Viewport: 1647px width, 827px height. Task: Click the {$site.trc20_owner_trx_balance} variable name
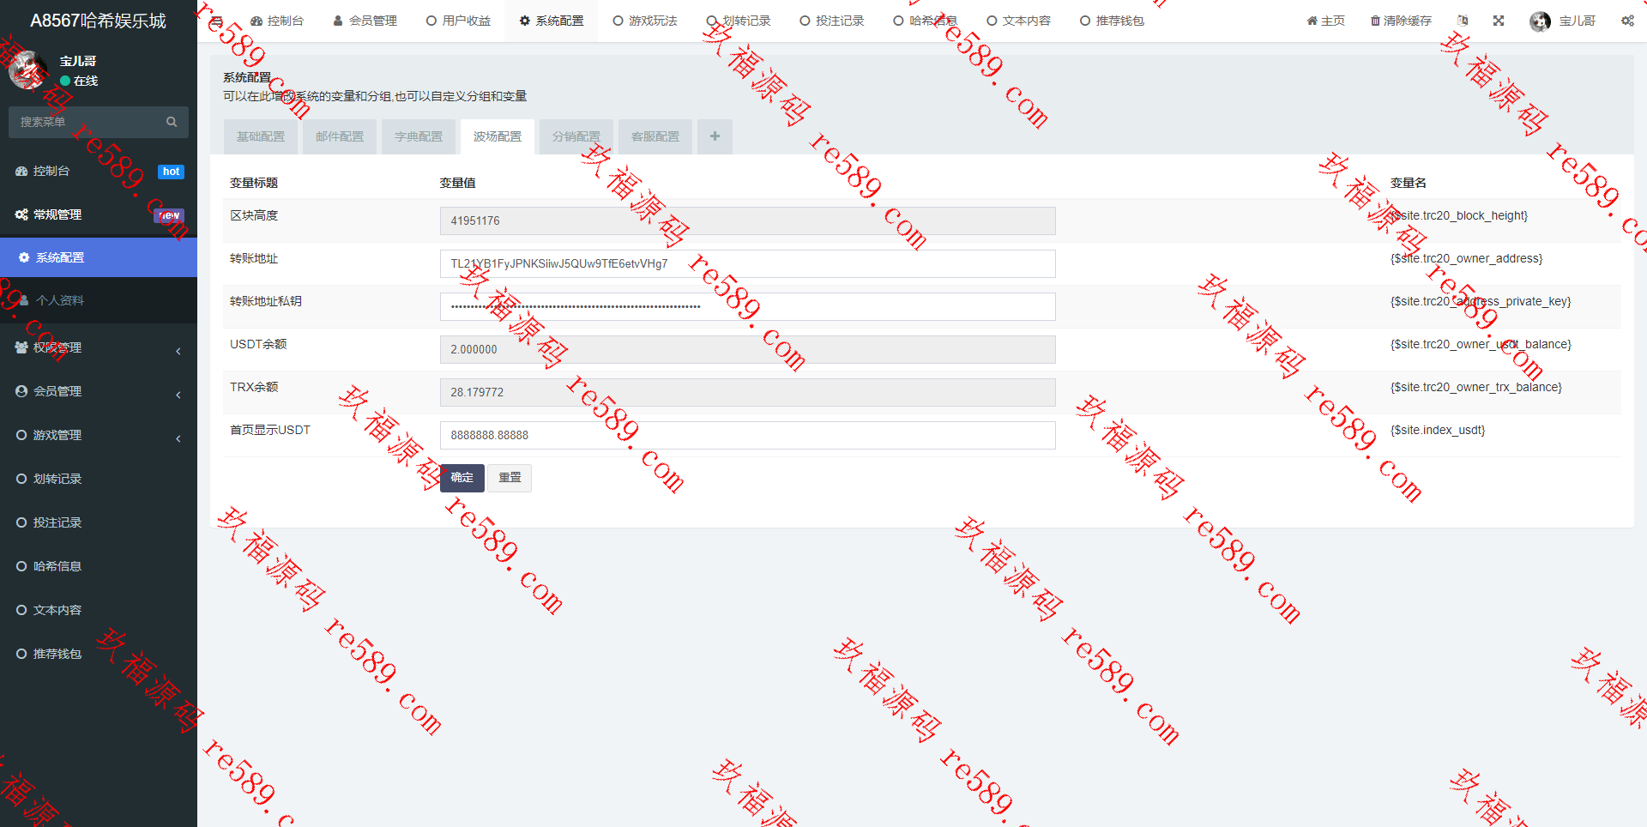(x=1476, y=387)
